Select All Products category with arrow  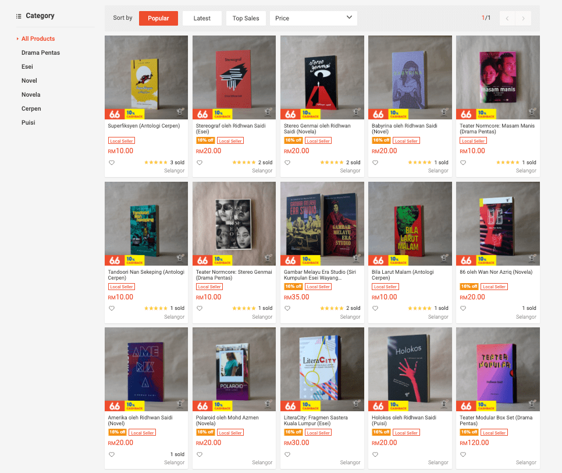coord(38,39)
